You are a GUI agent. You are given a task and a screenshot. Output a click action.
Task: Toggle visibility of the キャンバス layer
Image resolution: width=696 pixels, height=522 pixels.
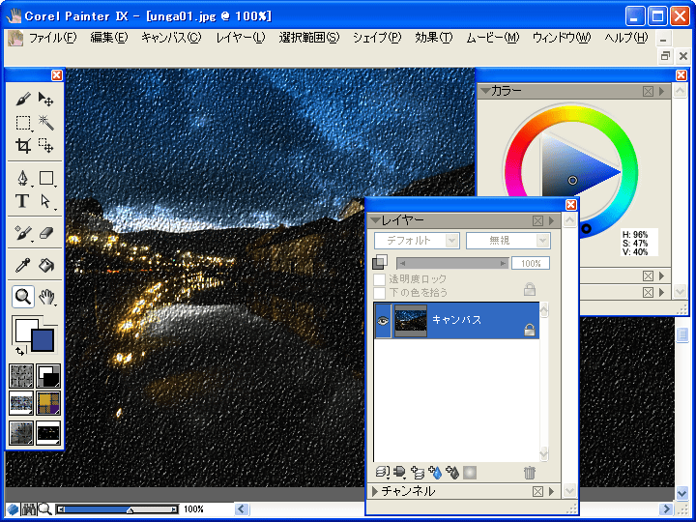point(383,321)
